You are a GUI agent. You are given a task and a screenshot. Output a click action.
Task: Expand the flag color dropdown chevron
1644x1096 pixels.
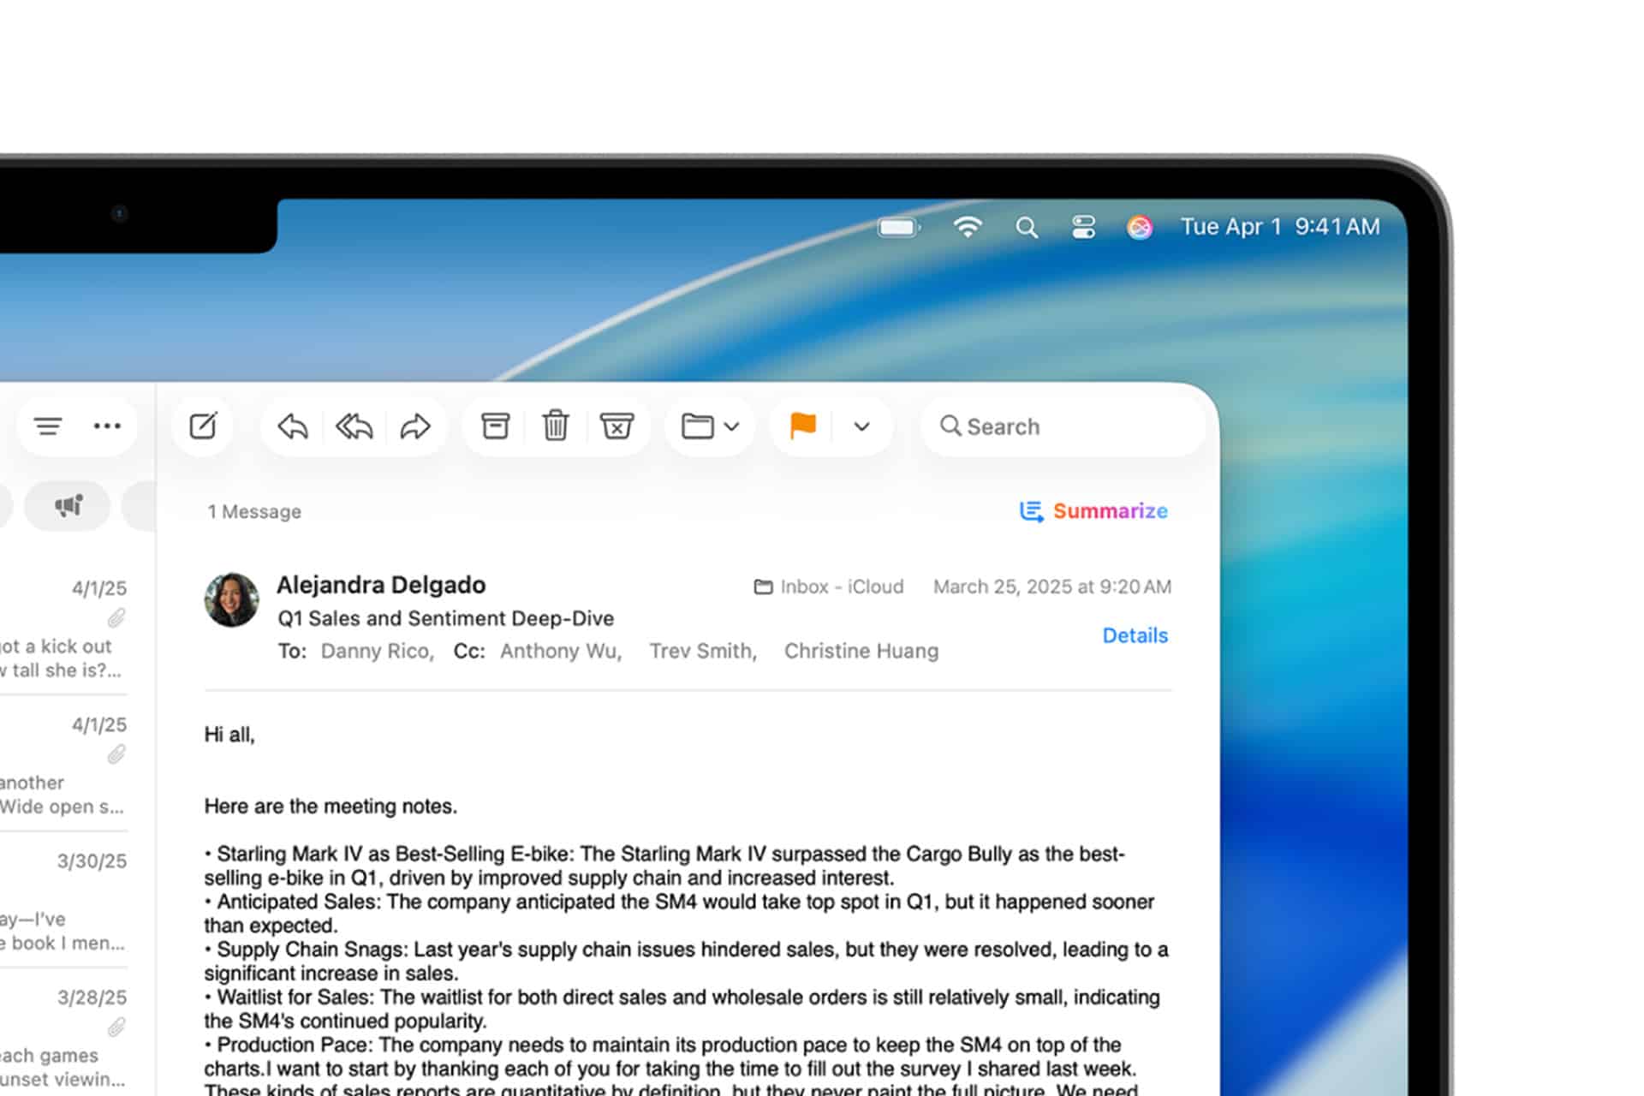(861, 426)
